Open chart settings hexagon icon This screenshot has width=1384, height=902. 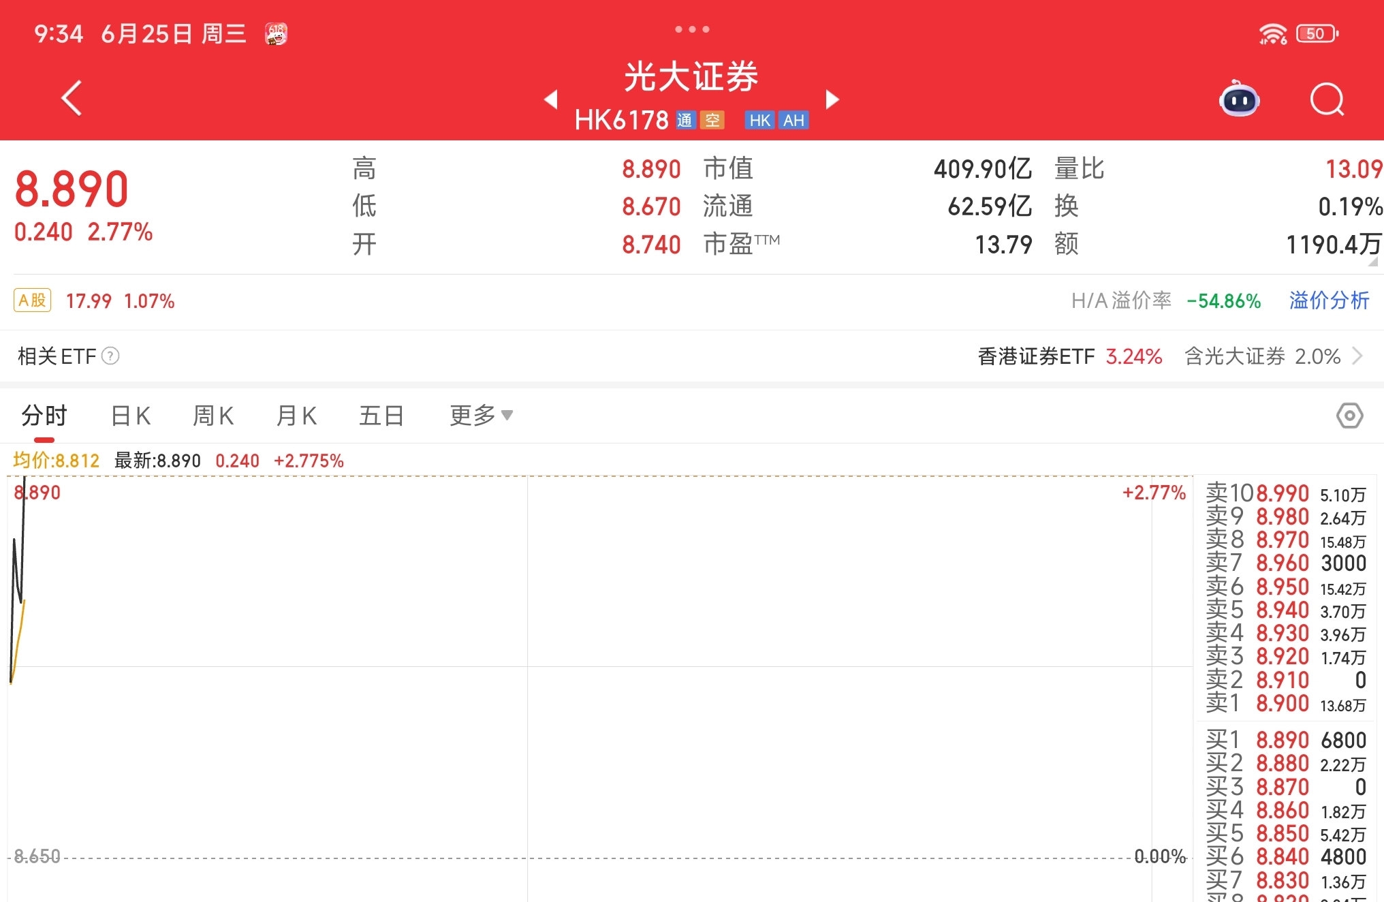point(1349,416)
